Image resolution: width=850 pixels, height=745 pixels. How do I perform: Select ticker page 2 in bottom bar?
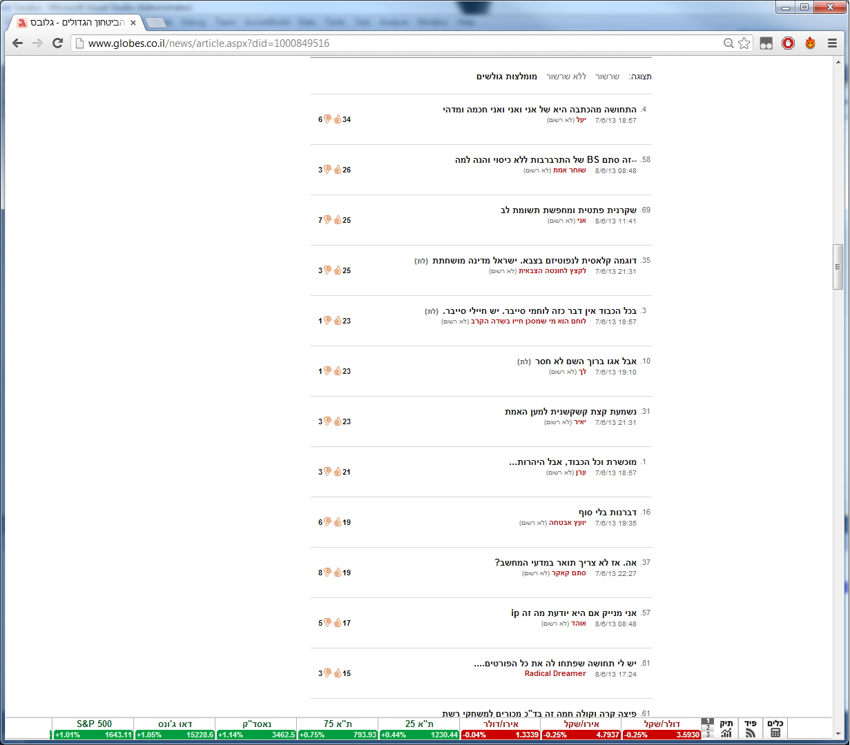(708, 728)
